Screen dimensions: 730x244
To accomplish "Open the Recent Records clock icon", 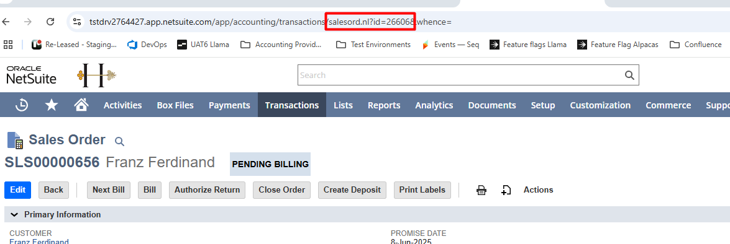I will tap(22, 105).
